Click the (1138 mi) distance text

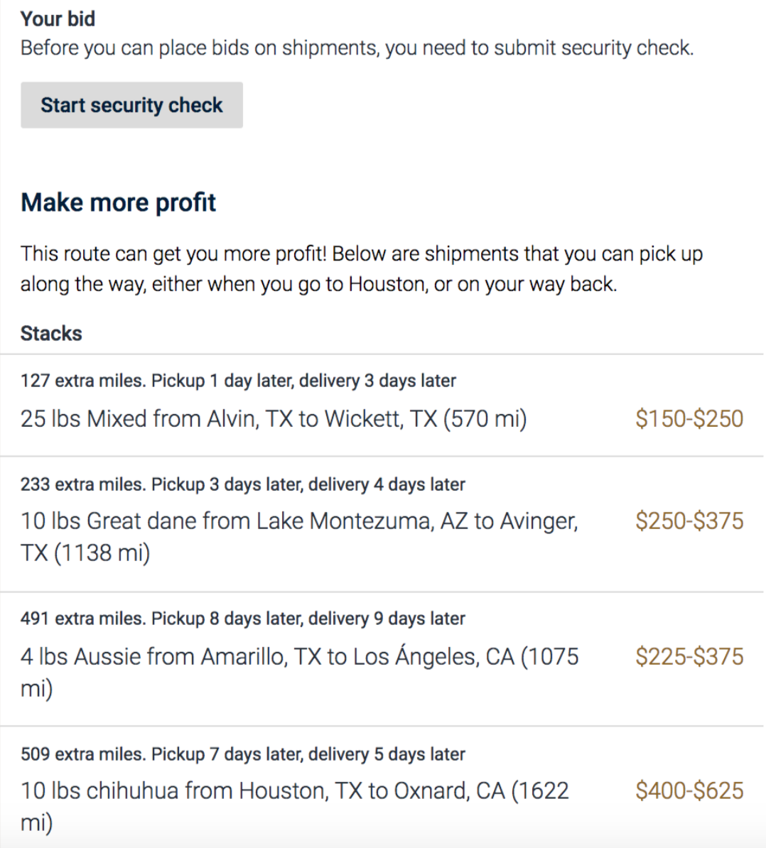coord(102,553)
